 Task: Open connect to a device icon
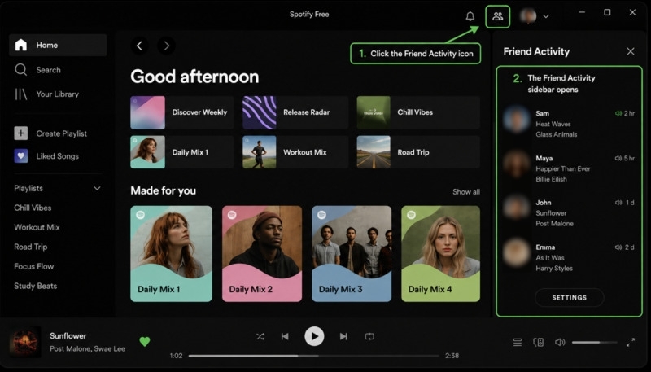click(539, 342)
